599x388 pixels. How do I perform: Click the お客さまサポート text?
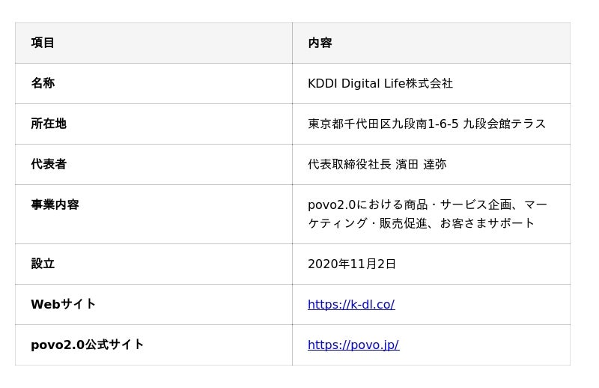[x=487, y=223]
